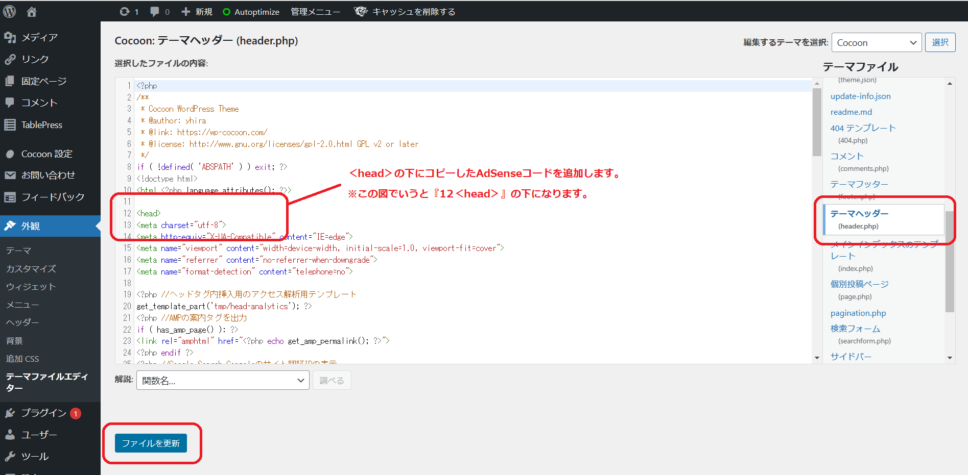Open サイドバー file link

pos(851,357)
